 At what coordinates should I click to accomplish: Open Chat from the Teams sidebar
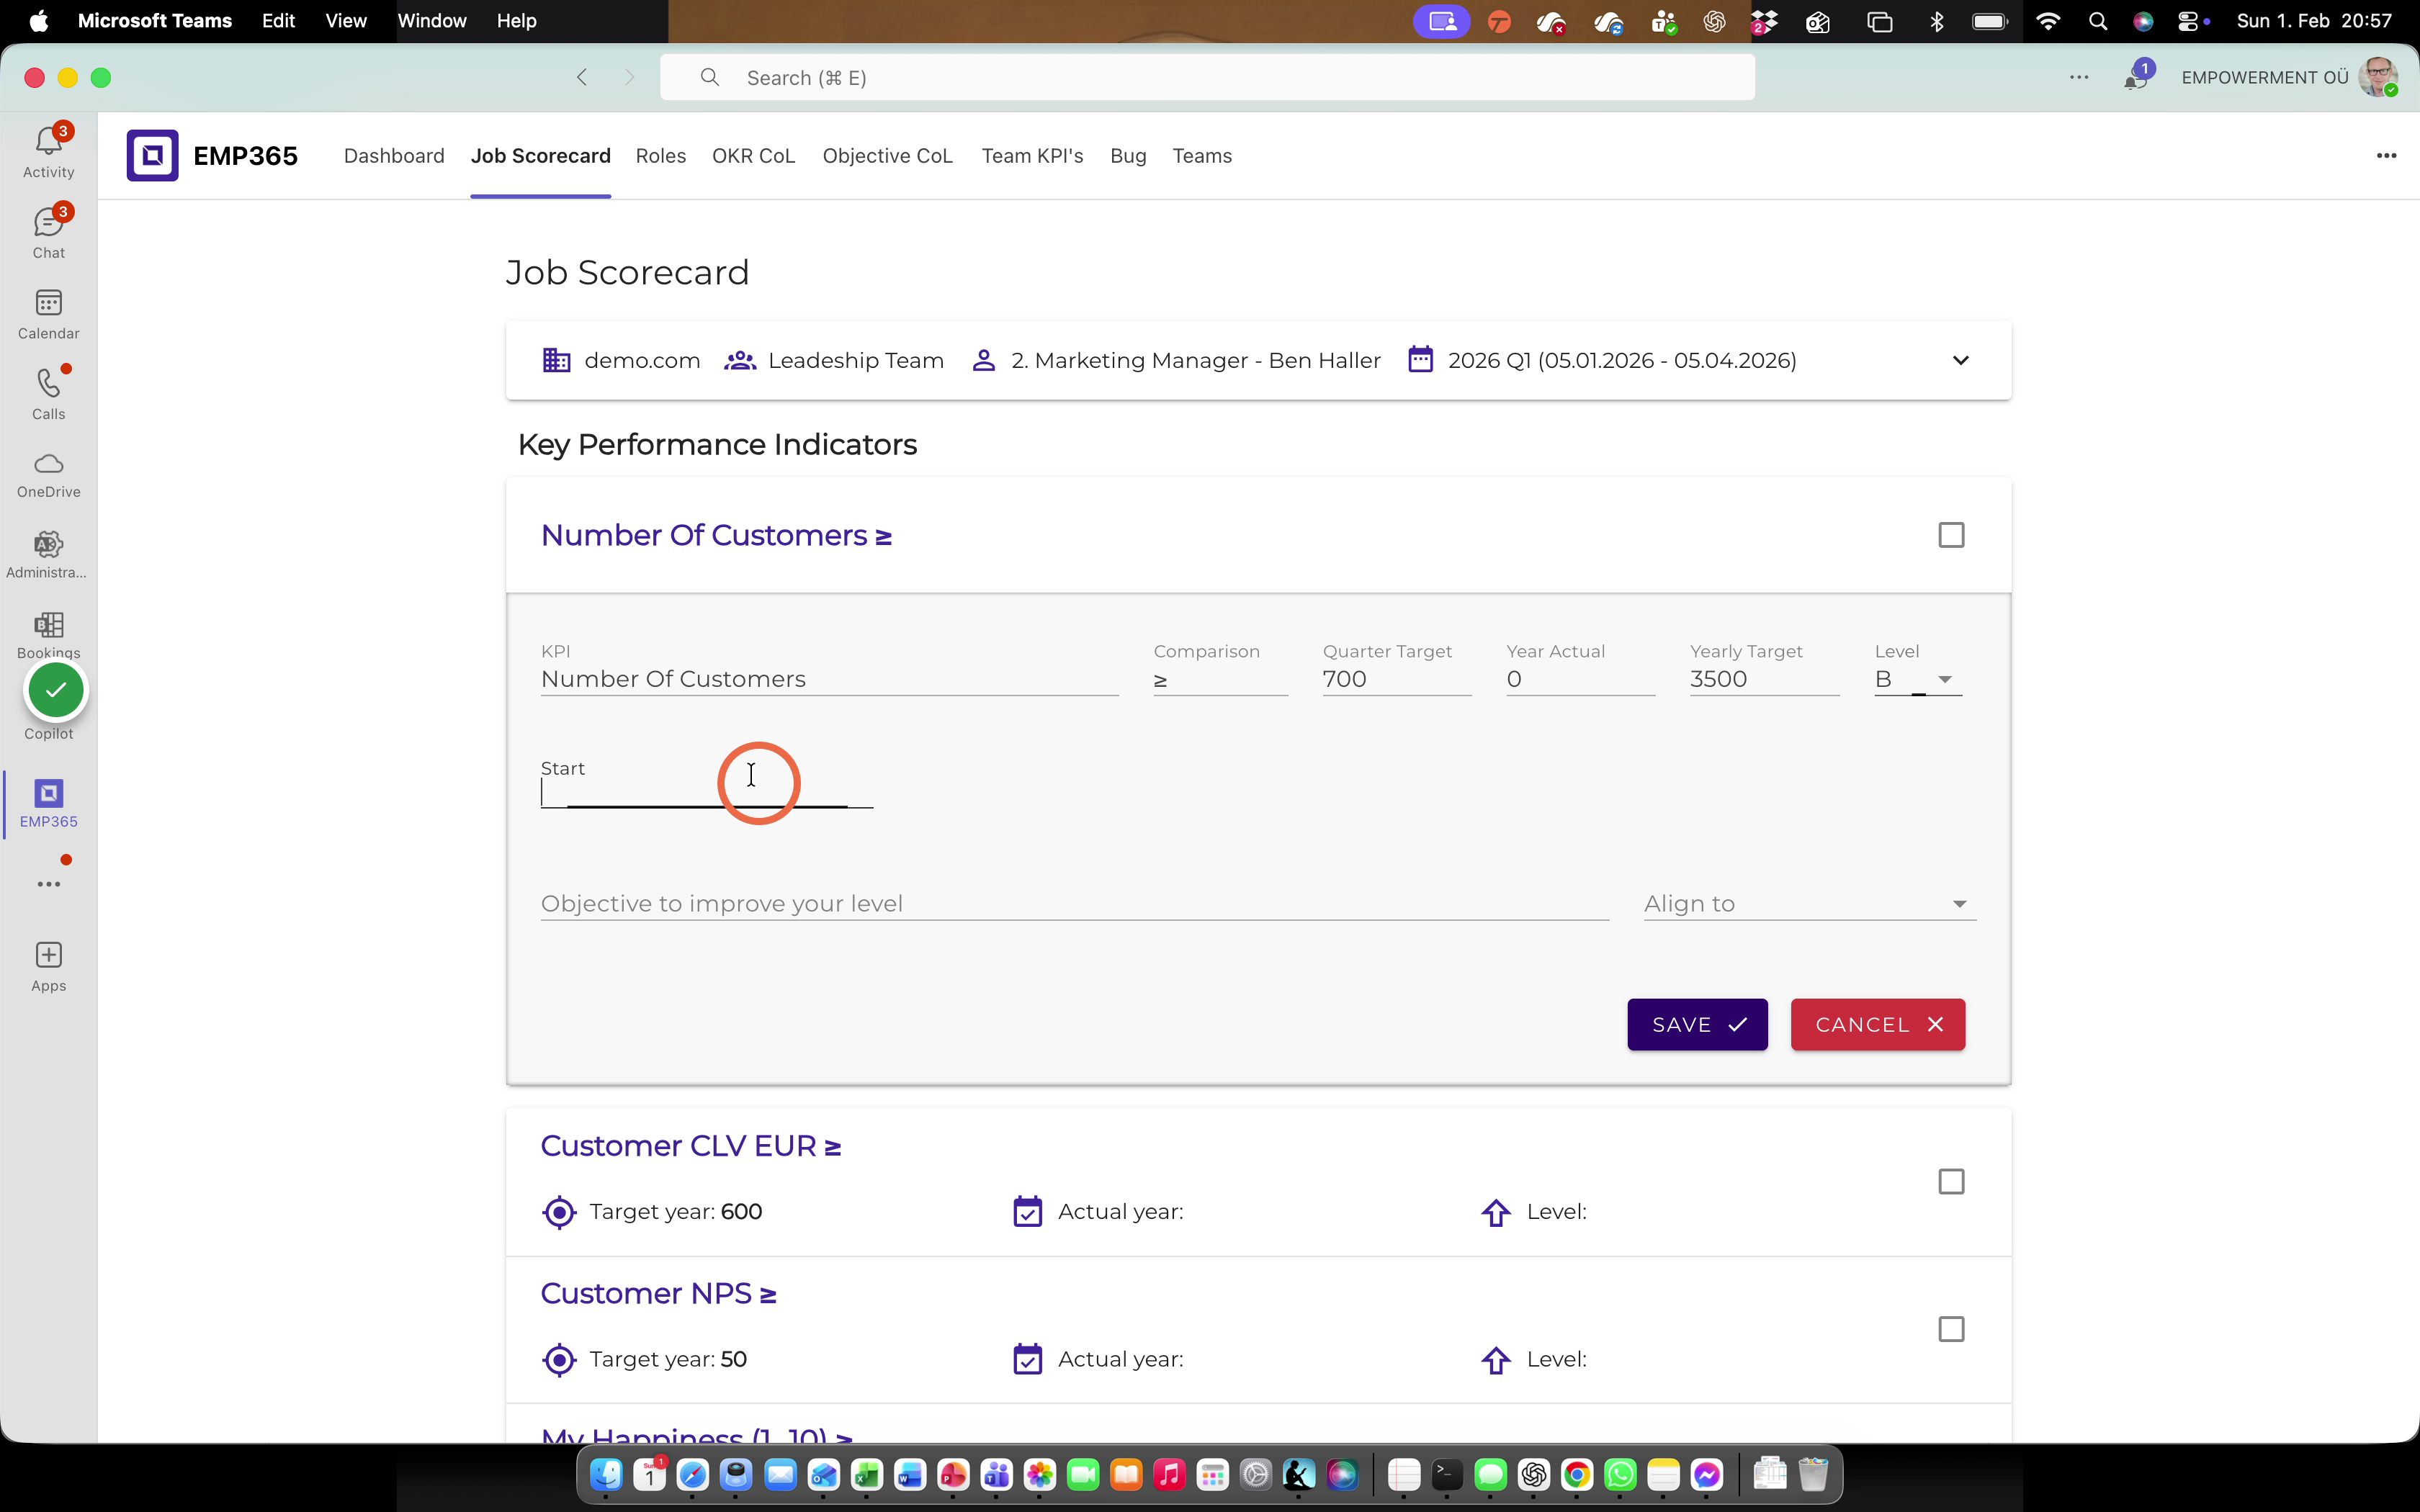pyautogui.click(x=48, y=232)
